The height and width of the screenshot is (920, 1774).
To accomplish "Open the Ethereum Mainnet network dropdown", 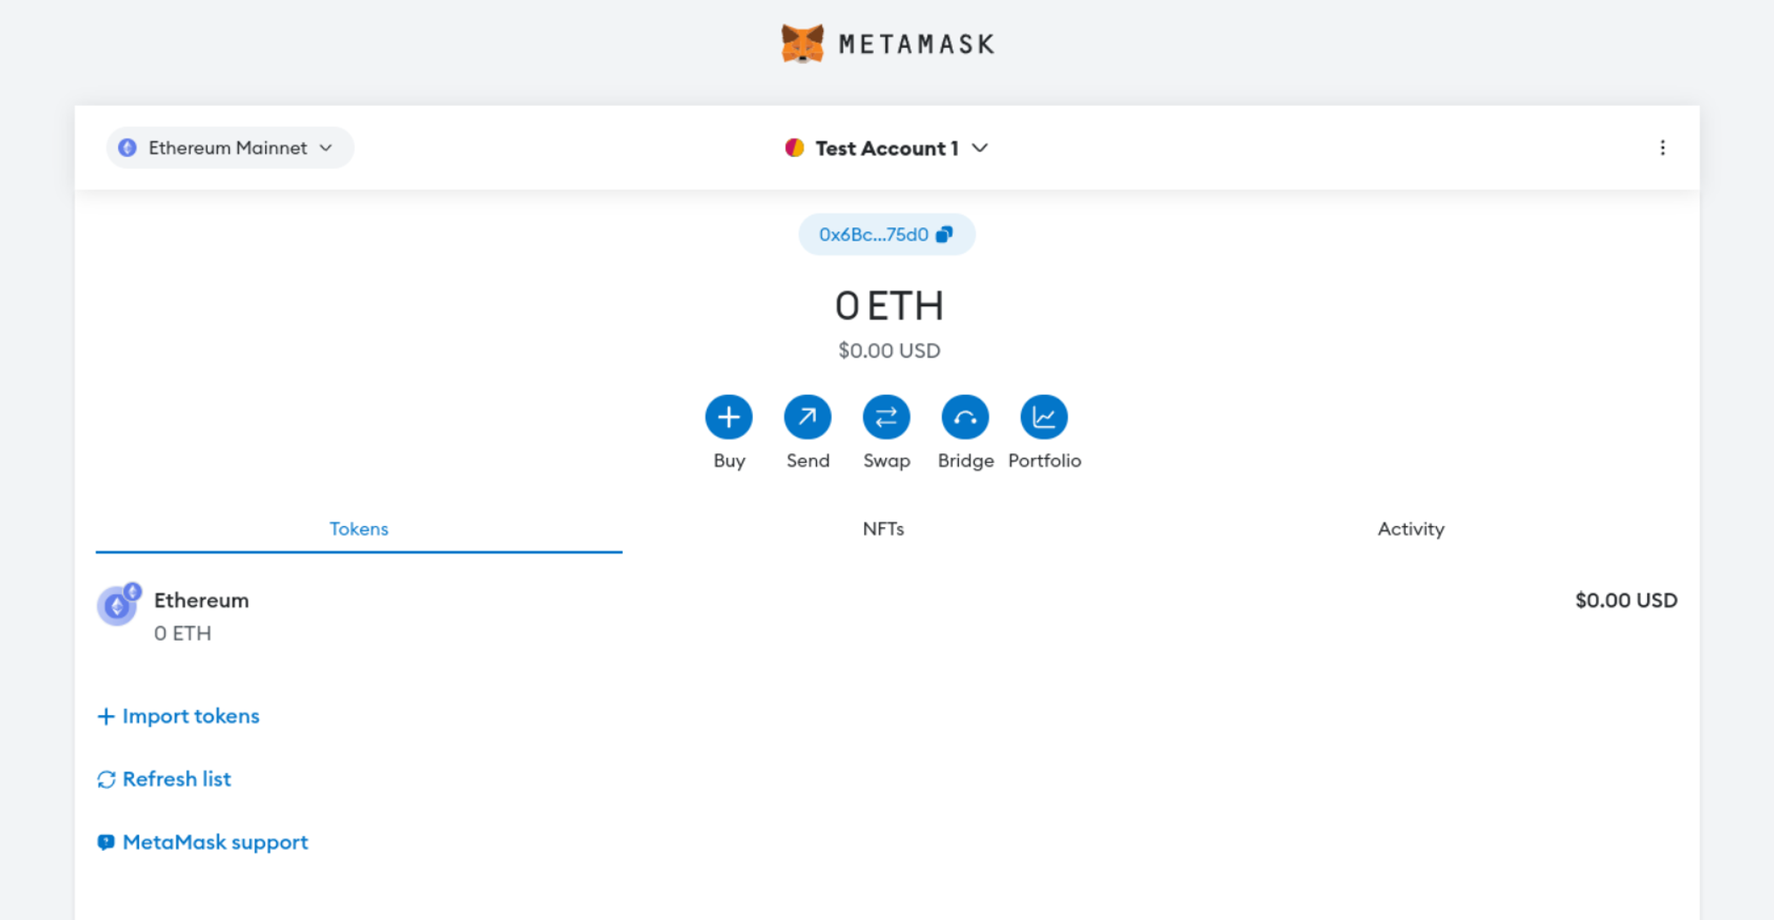I will [x=230, y=147].
